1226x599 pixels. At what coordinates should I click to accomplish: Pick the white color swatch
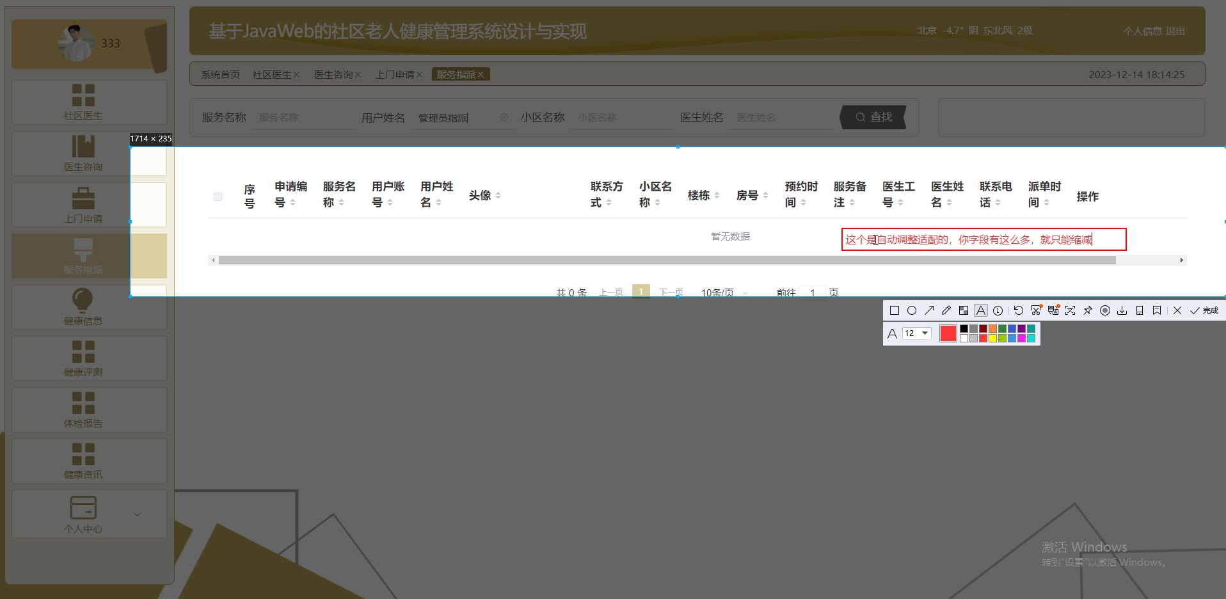(x=964, y=339)
